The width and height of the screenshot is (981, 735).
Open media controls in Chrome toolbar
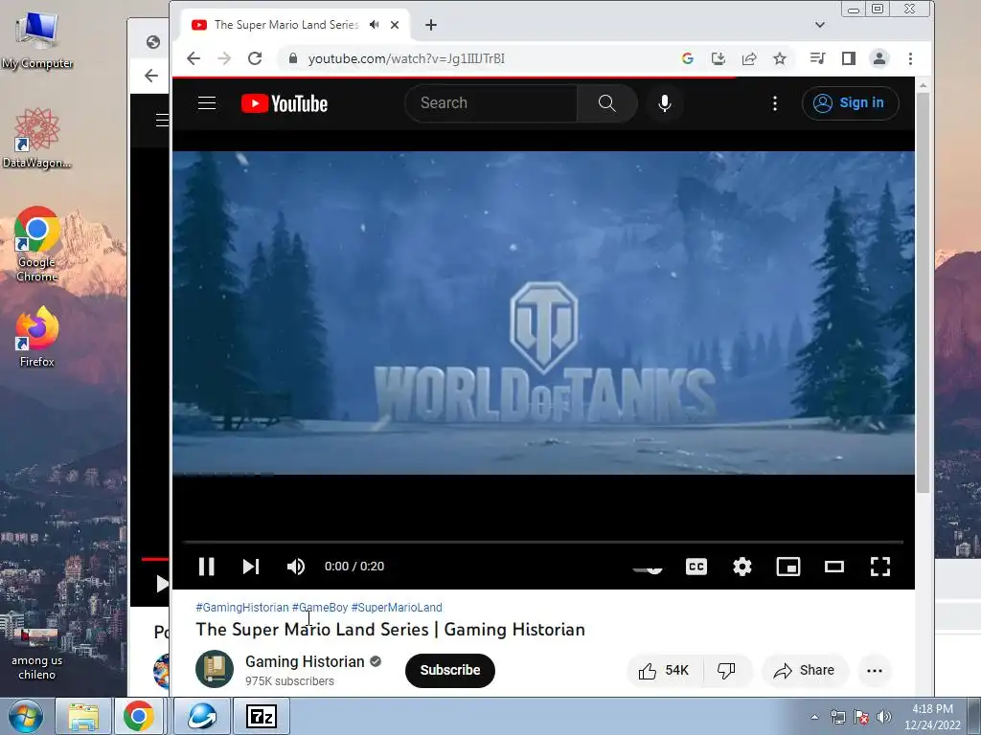[817, 58]
